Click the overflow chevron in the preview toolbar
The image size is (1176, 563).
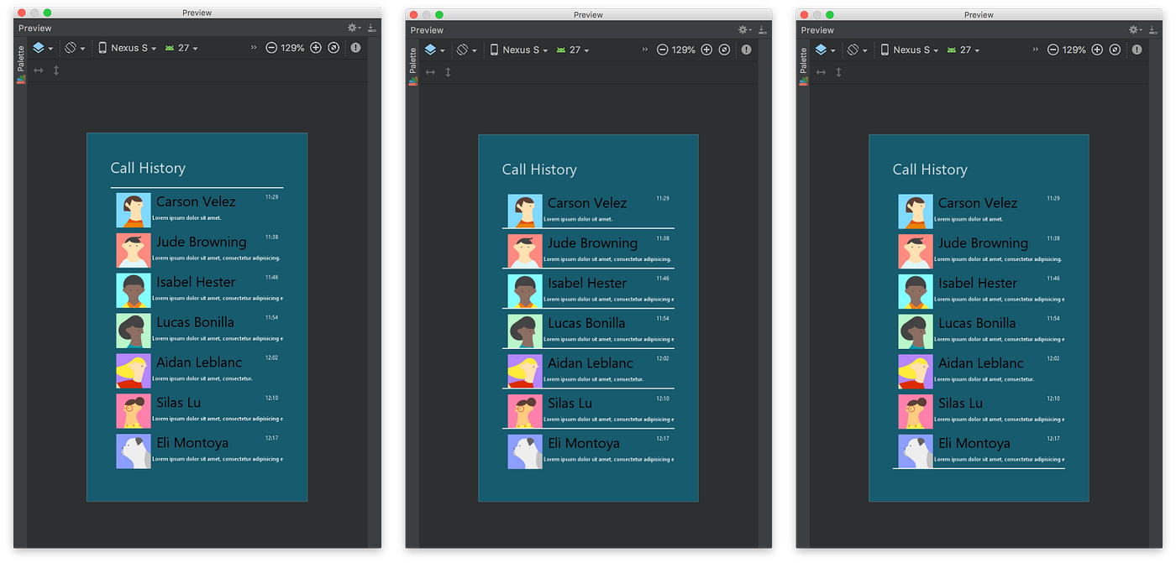(254, 48)
